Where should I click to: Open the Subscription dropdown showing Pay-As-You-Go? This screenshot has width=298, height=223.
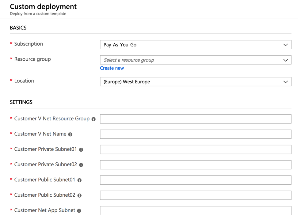coord(195,45)
